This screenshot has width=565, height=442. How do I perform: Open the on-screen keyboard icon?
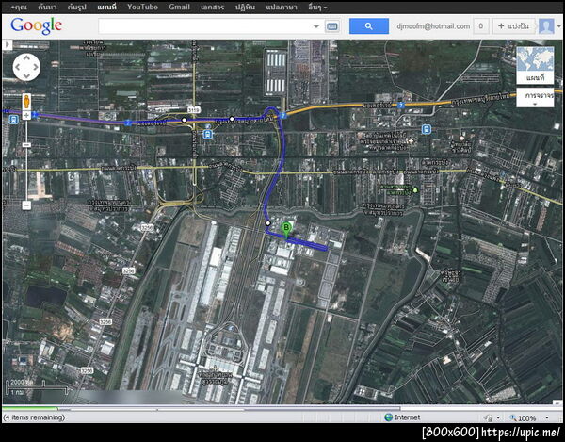point(331,26)
